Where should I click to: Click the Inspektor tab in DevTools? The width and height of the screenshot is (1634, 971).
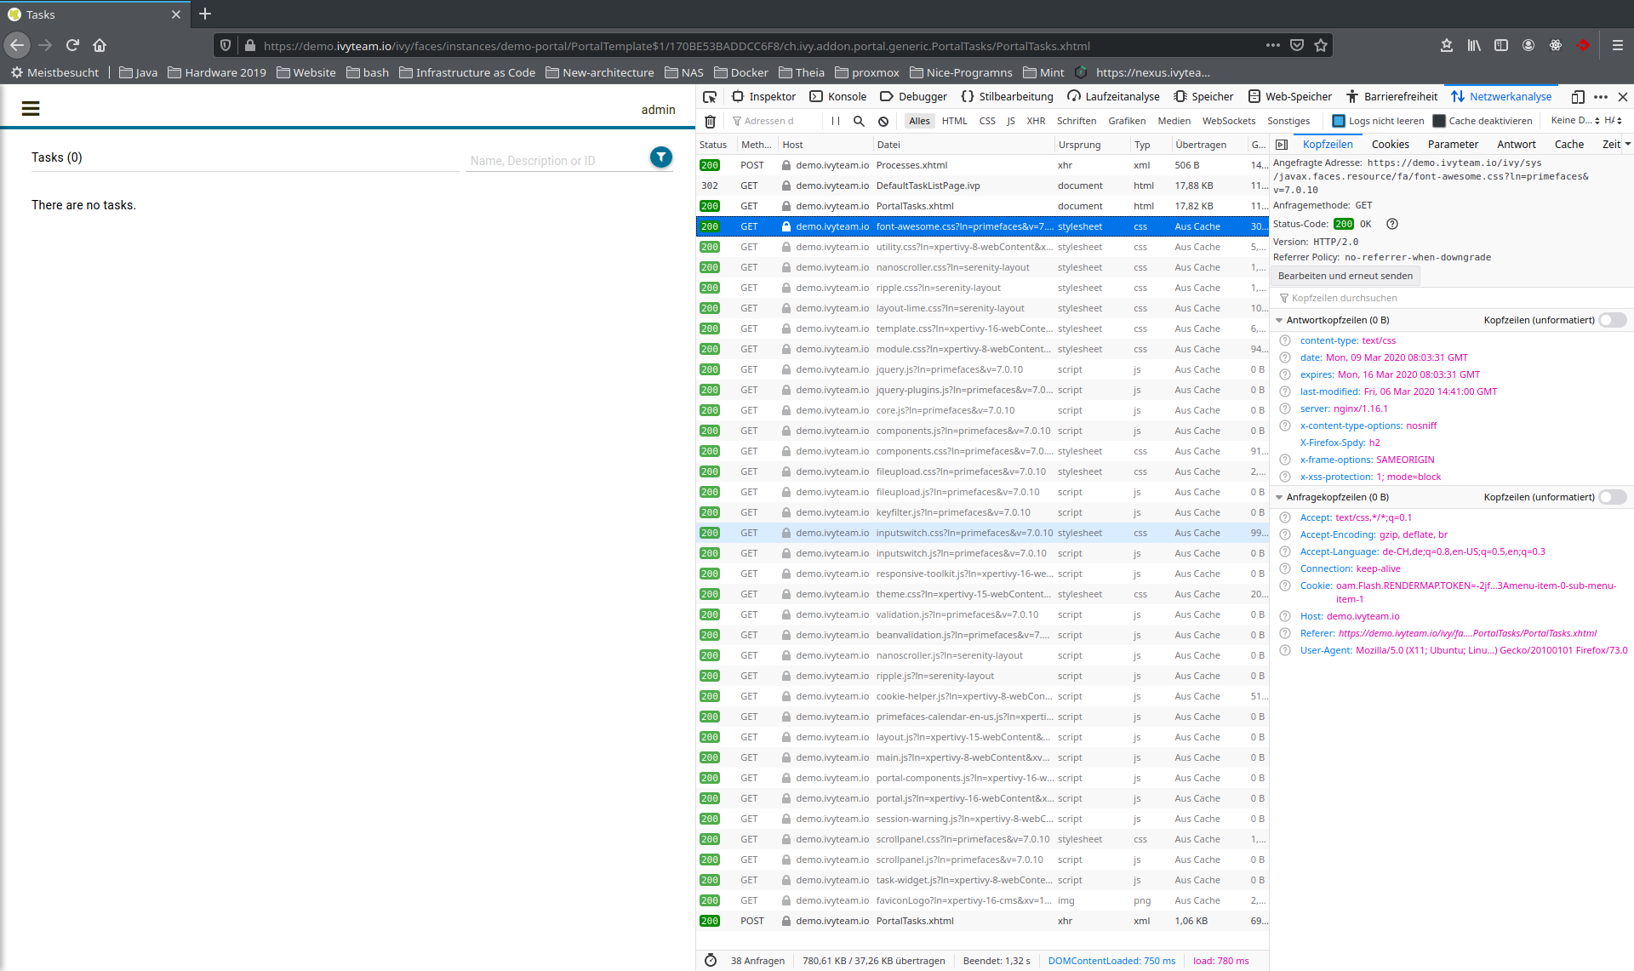tap(768, 96)
